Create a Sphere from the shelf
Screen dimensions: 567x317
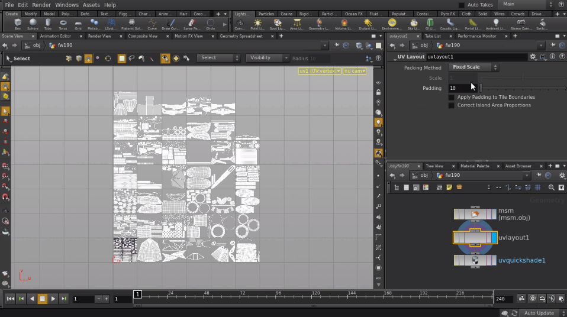click(33, 24)
